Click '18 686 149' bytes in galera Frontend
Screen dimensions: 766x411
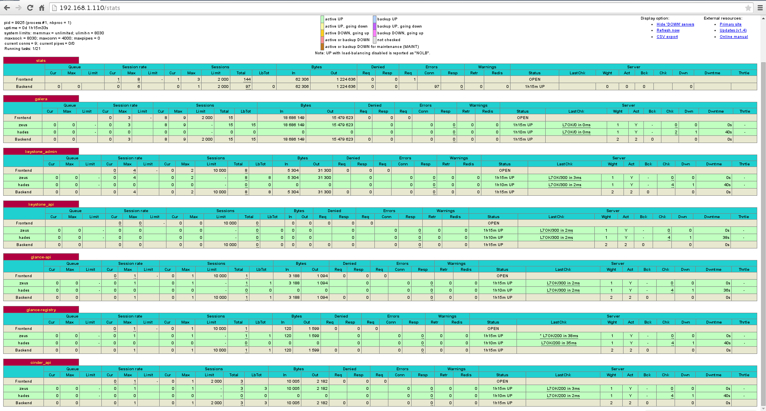coord(293,118)
